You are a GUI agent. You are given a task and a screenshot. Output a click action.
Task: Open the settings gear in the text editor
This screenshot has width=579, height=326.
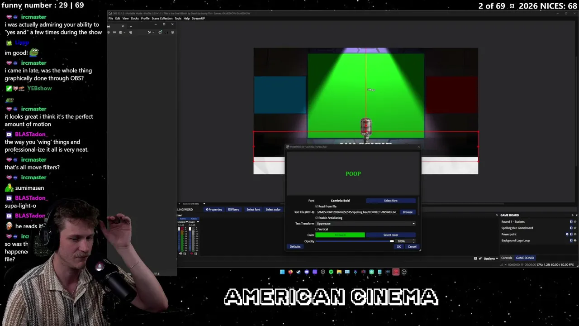172,32
